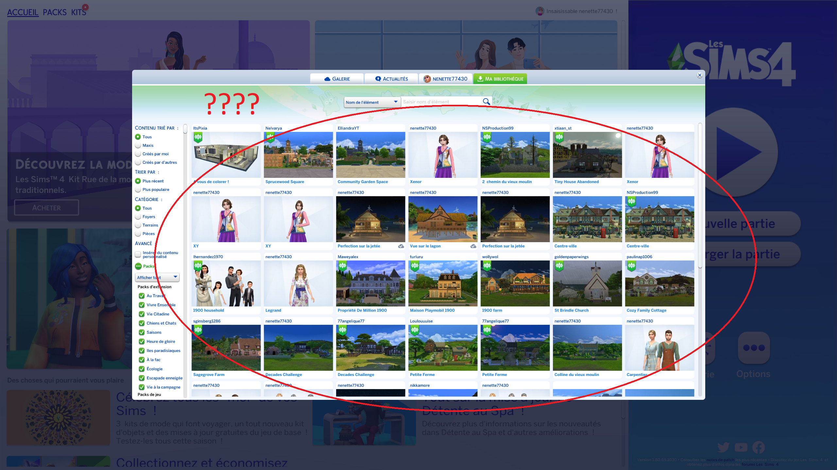Select Plus populaire sort option
837x470 pixels.
[x=138, y=190]
